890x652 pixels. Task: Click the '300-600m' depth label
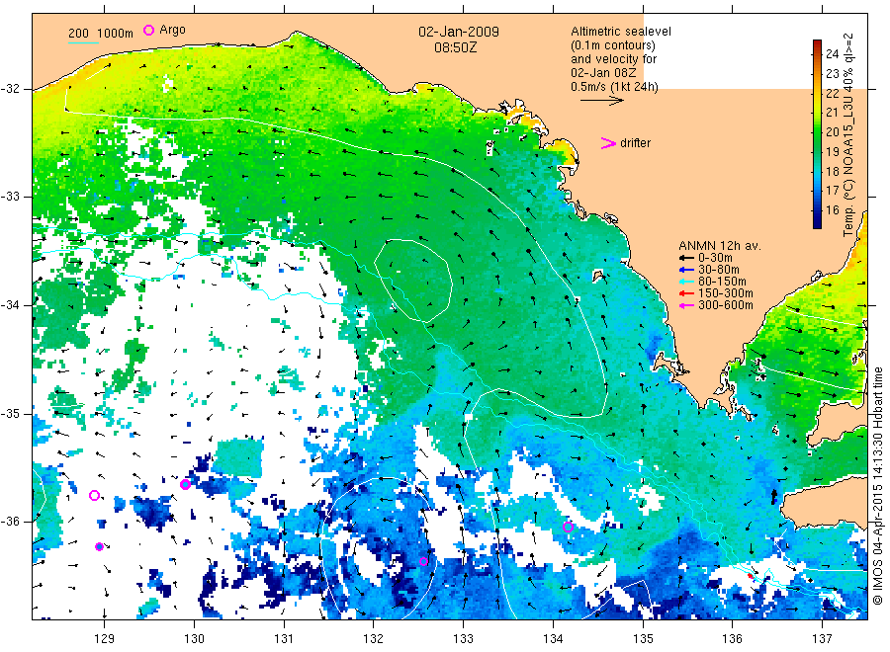[x=726, y=305]
